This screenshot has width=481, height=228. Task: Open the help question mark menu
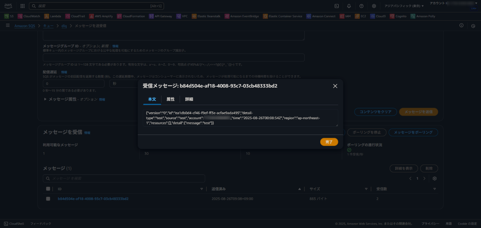361,6
